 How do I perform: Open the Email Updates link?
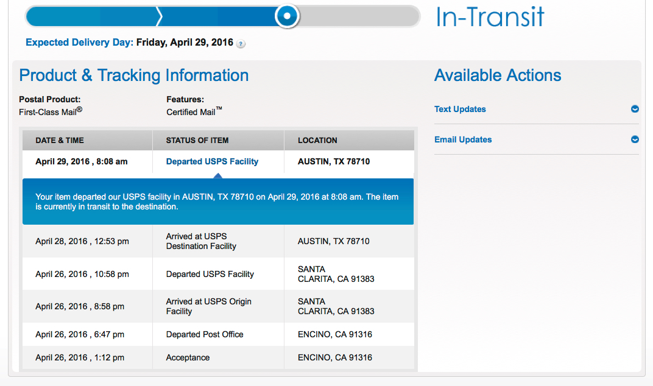463,139
